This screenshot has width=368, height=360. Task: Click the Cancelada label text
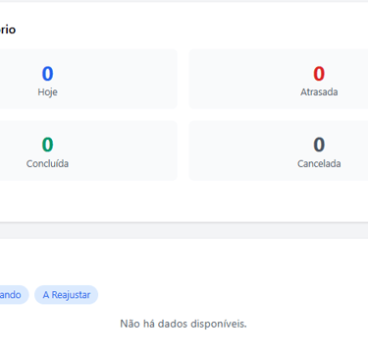tap(319, 163)
